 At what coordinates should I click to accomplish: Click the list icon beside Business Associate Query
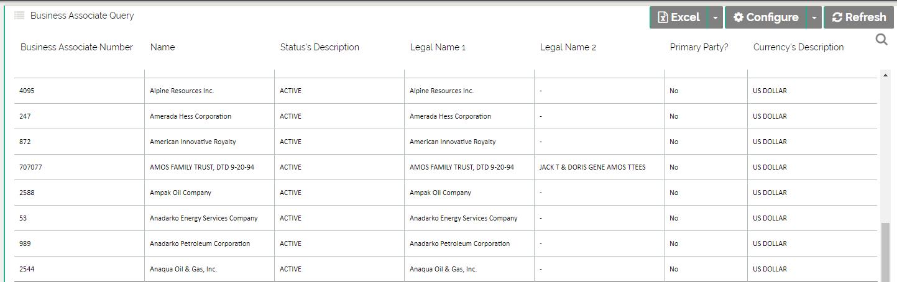click(19, 16)
